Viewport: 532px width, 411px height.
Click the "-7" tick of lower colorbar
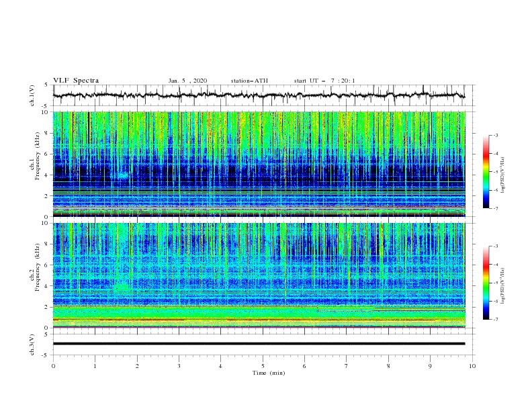496,320
